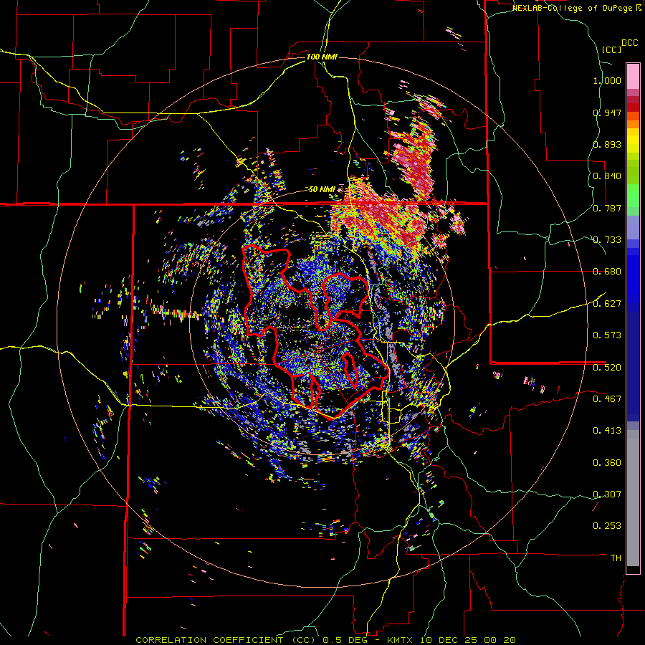This screenshot has height=645, width=645.
Task: Pick the bright green color bar segment
Action: (633, 196)
